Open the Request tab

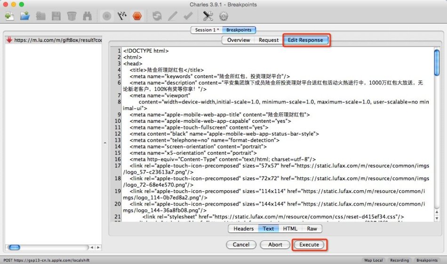[x=269, y=40]
